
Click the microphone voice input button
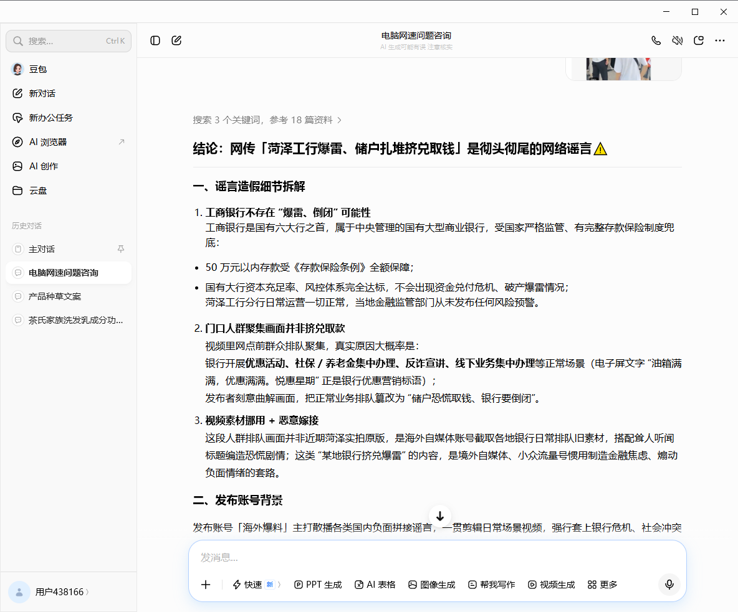tap(669, 584)
